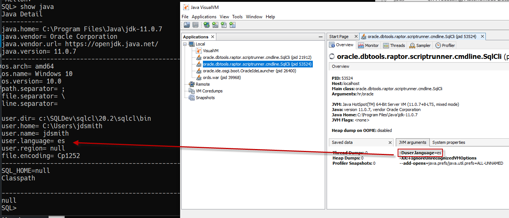Select SqlCli (pid 21912) in Applications tree

click(257, 57)
